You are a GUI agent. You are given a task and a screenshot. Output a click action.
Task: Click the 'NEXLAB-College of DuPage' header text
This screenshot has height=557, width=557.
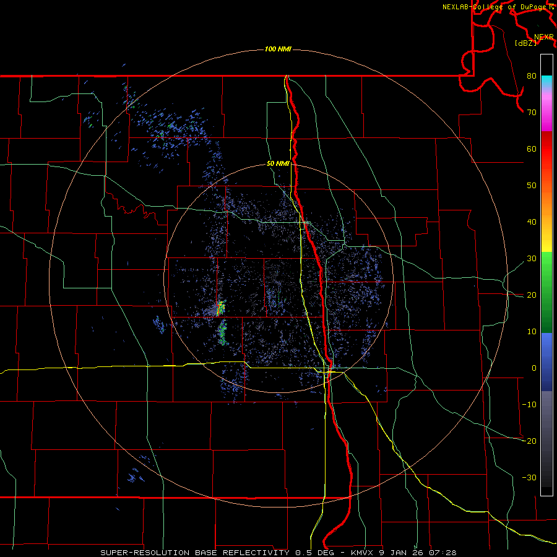(496, 7)
